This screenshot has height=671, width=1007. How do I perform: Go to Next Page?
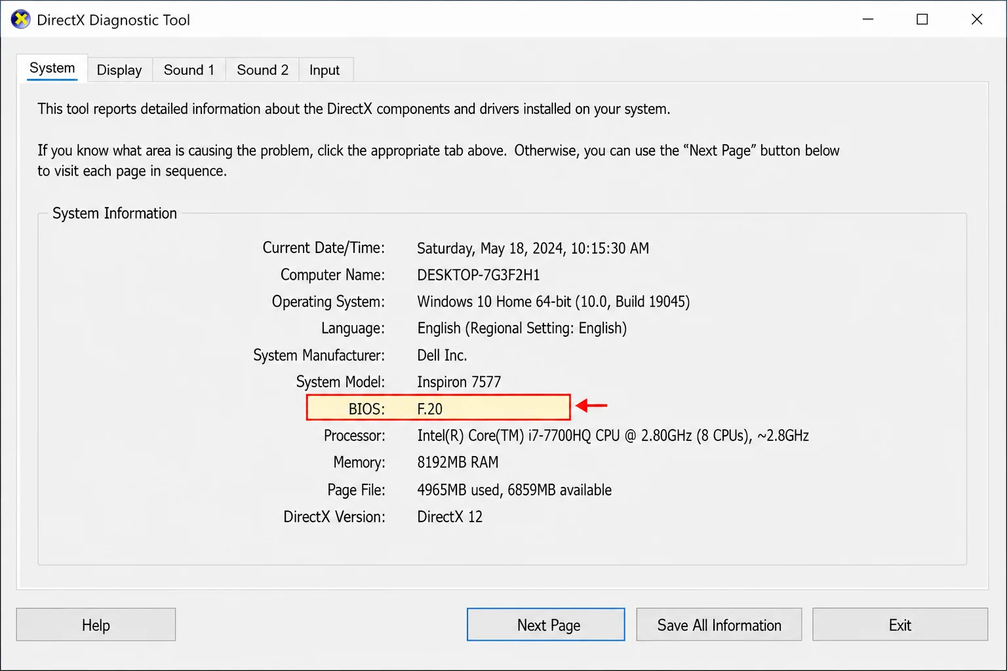click(x=546, y=625)
